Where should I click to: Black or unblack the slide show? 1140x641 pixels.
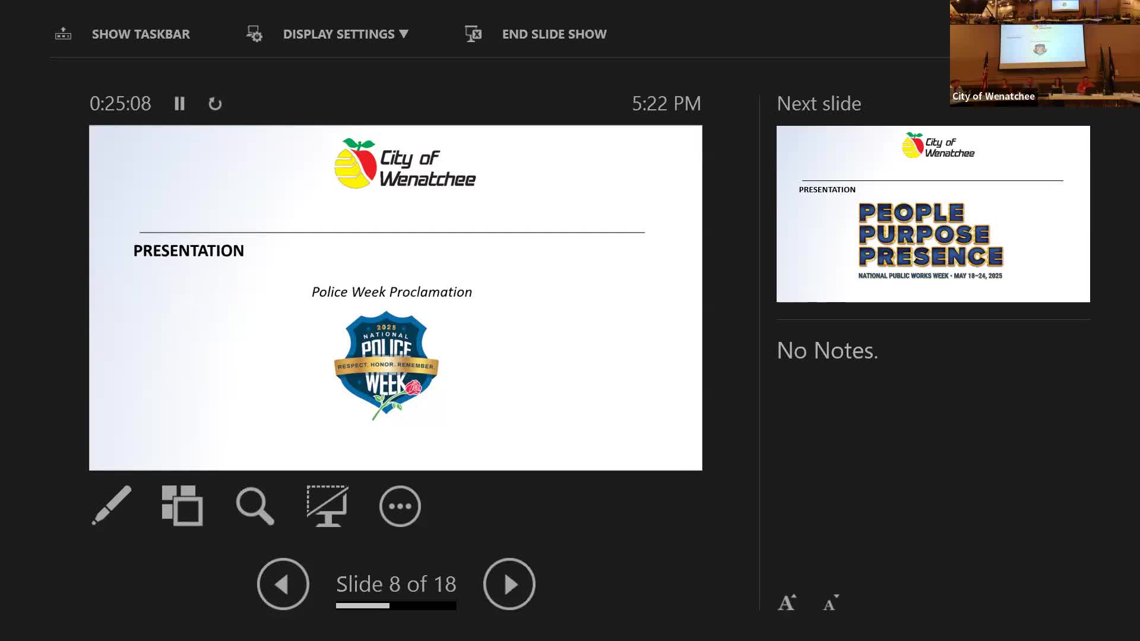click(x=327, y=506)
